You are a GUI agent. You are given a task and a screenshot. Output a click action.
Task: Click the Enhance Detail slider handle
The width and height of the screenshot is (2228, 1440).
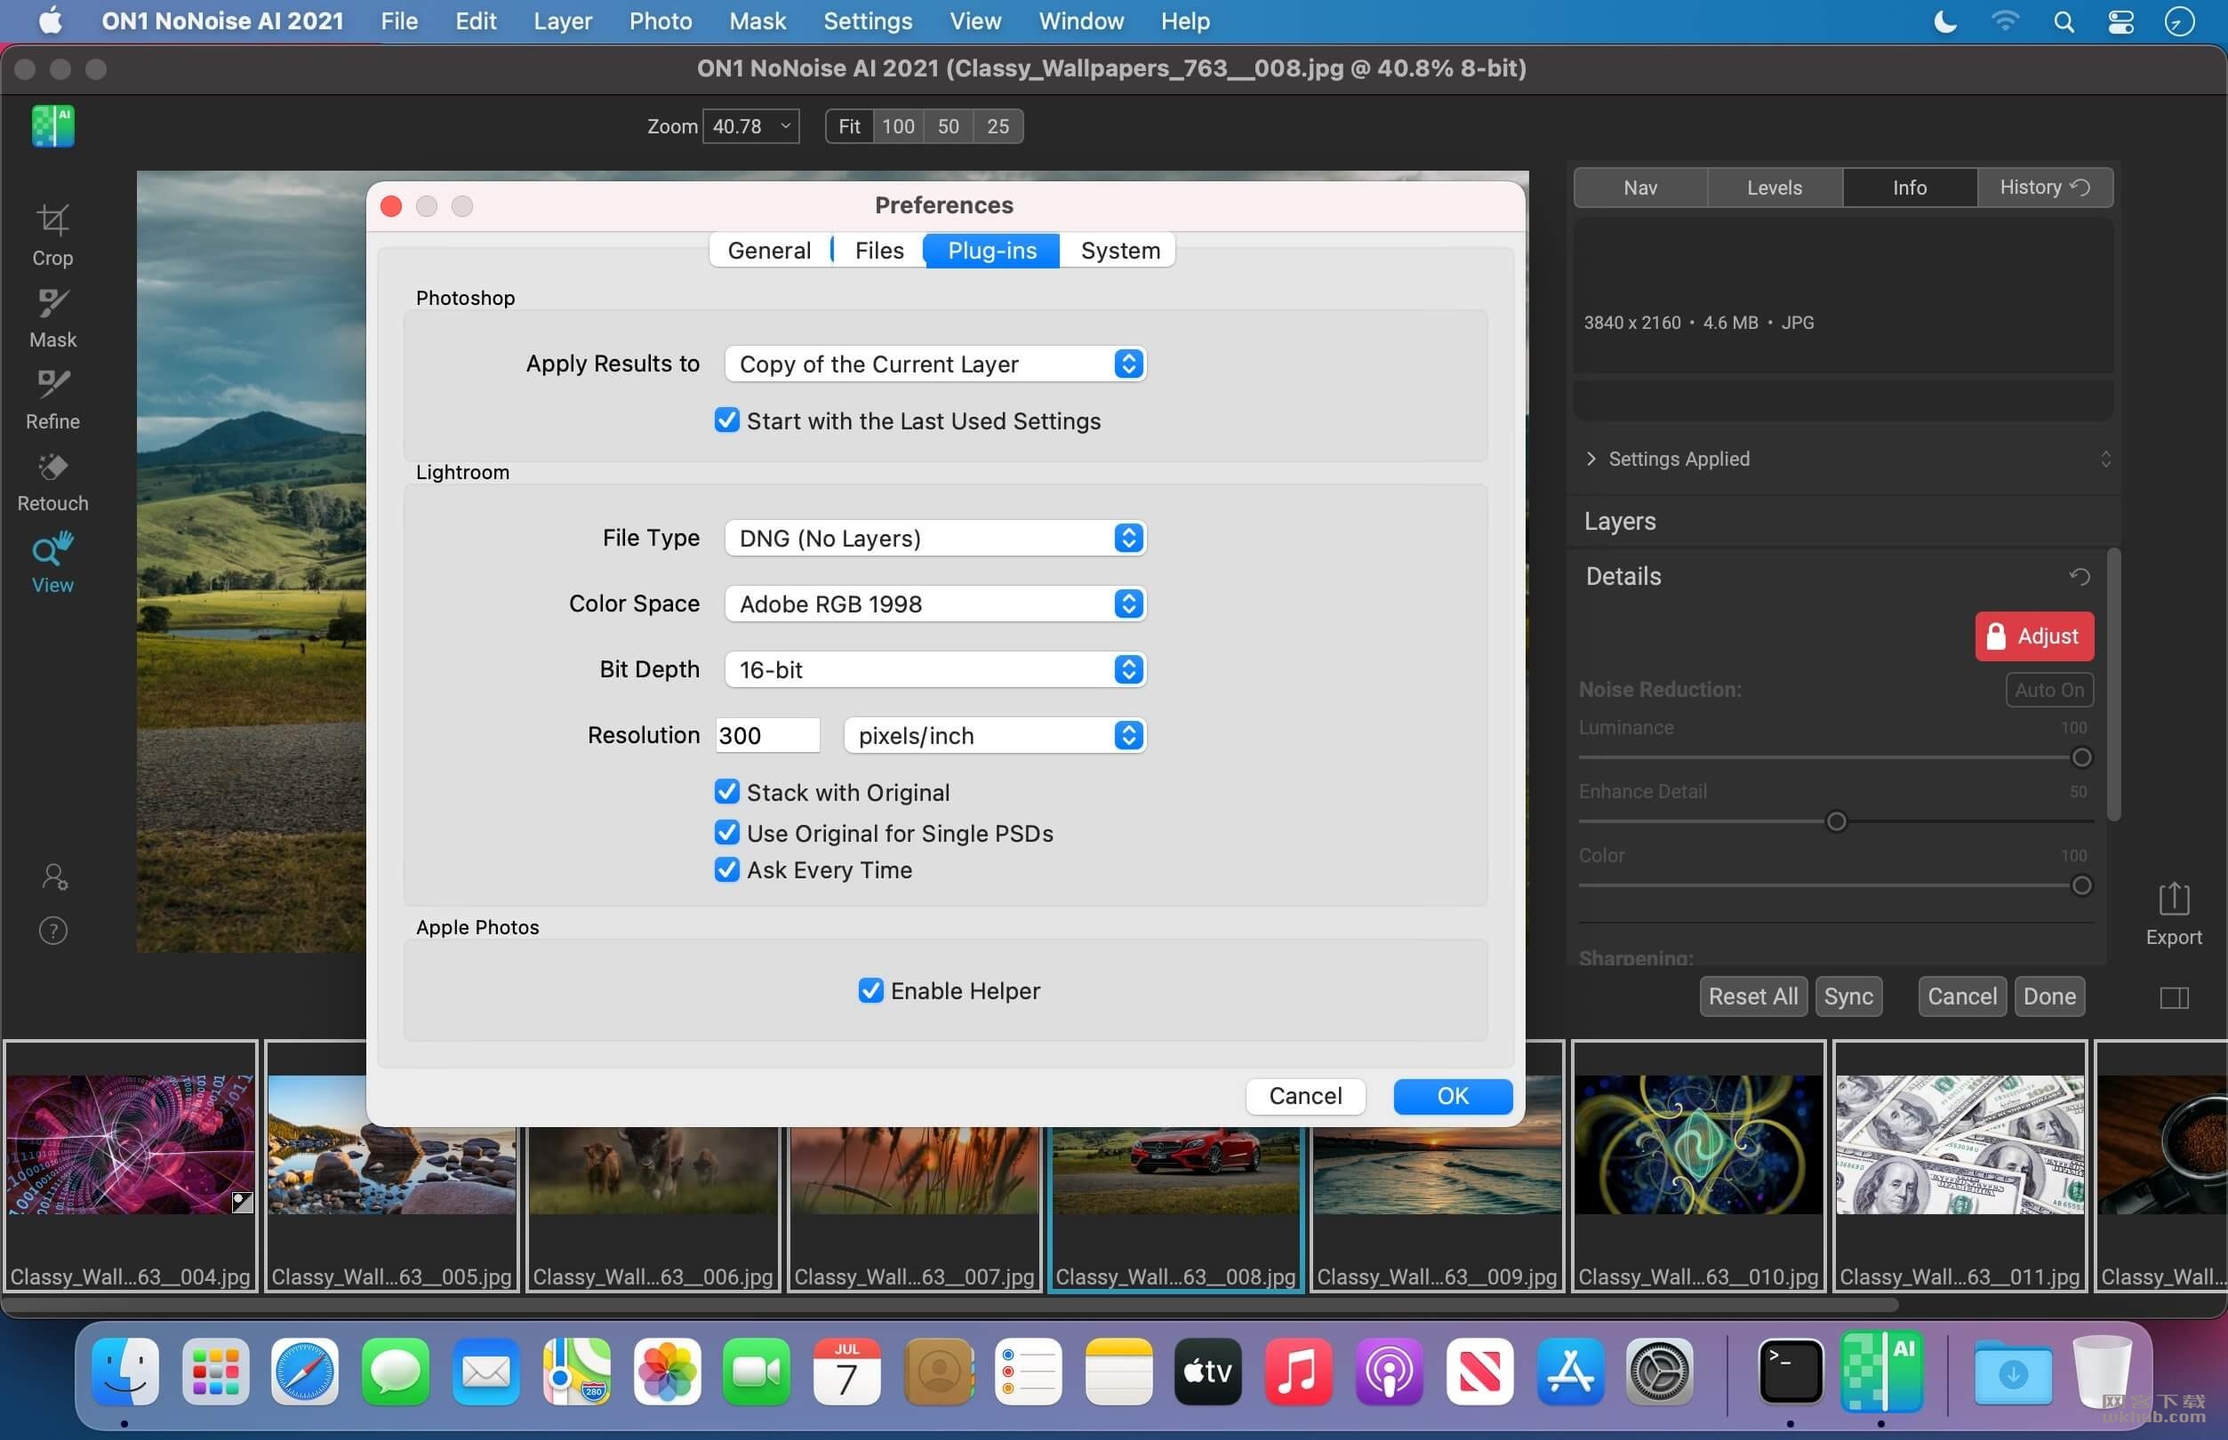coord(1835,821)
